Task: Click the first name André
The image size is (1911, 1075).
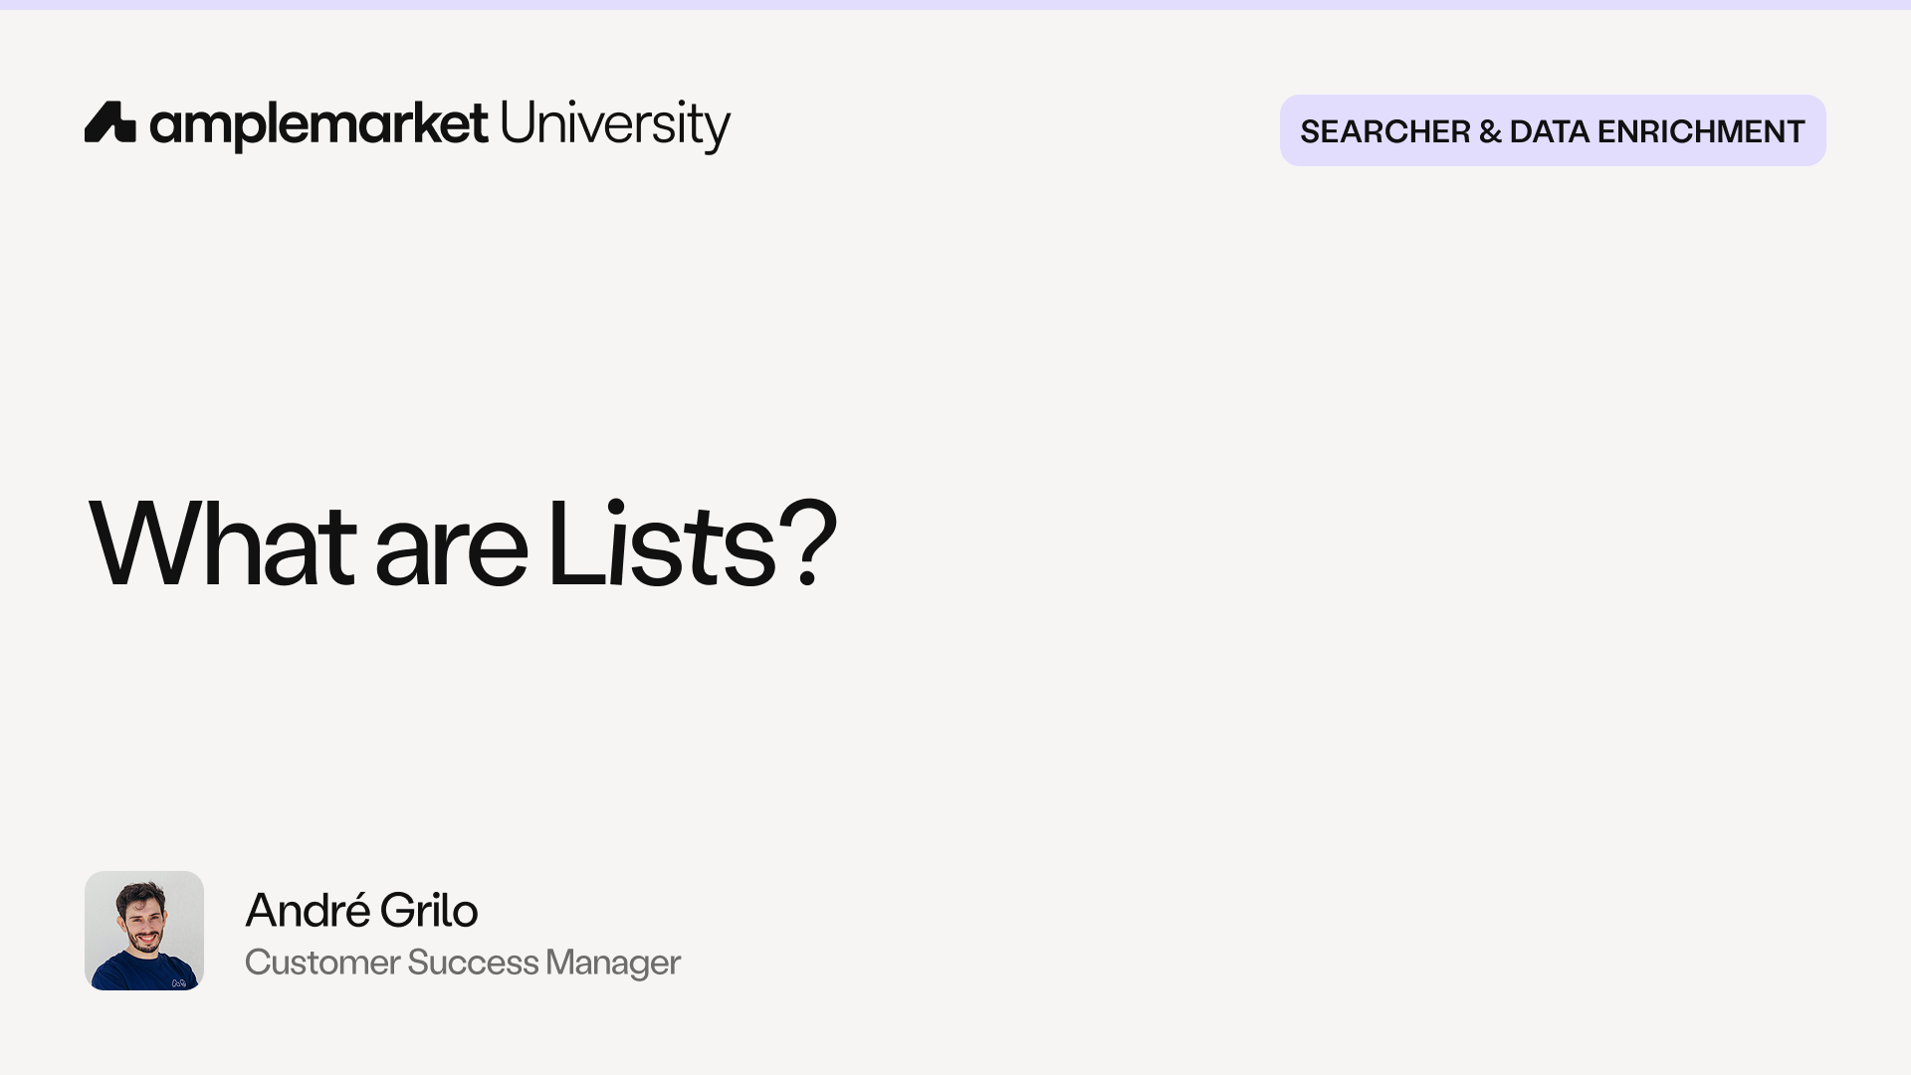Action: [308, 910]
